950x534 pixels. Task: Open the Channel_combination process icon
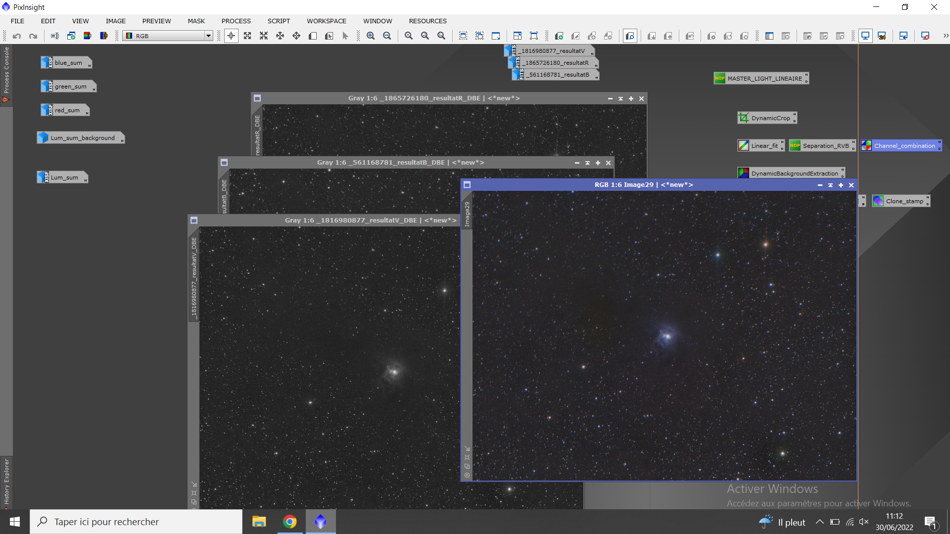903,146
